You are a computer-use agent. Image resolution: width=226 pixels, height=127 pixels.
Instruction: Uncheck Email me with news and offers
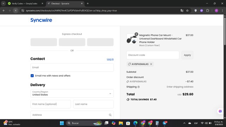coord(32,75)
